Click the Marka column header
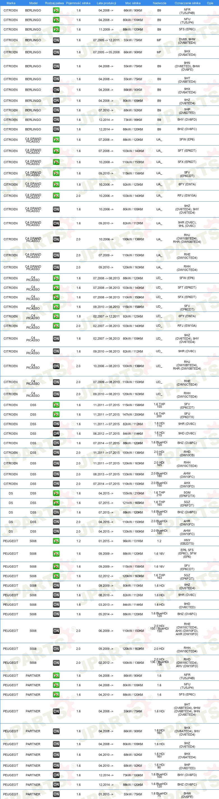219x799 pixels. (x=11, y=3)
